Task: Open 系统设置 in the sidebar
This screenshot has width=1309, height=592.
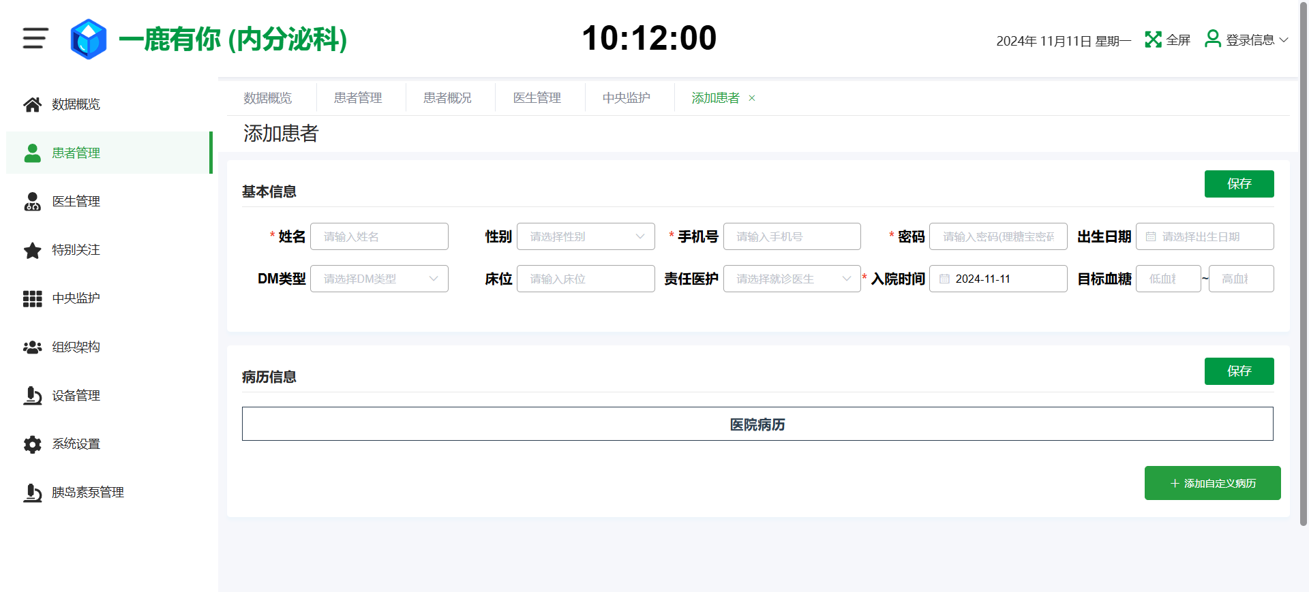Action: (109, 444)
